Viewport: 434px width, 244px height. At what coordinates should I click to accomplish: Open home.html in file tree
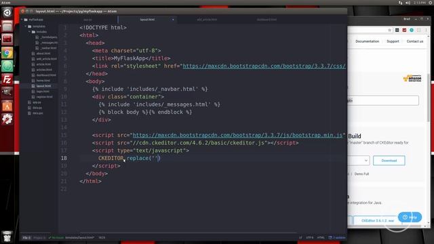pos(43,81)
